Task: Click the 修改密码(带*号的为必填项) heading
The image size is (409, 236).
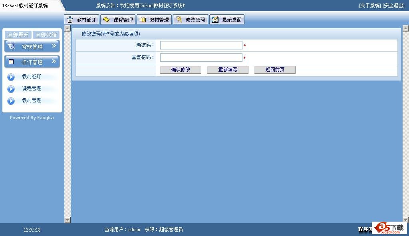Action: (x=111, y=34)
